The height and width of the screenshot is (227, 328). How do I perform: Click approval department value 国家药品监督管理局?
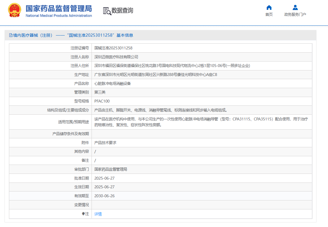tap(111, 169)
